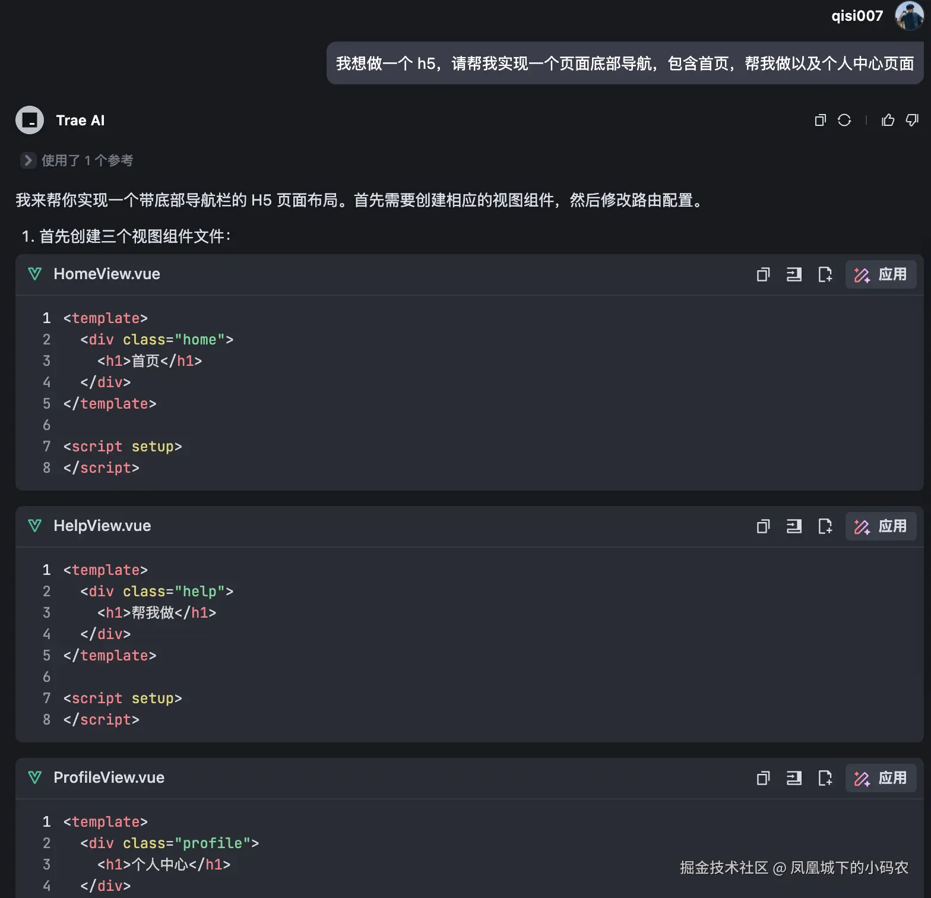
Task: Copy the HomeView.vue code block
Action: click(763, 274)
